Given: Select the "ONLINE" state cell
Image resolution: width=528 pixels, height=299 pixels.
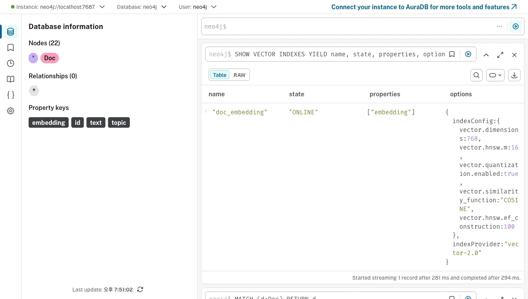Looking at the screenshot, I should tap(304, 112).
